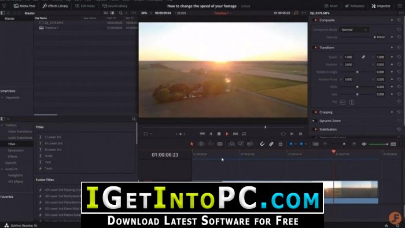
Task: Open the flag color dropdown arrow
Action: [296, 144]
